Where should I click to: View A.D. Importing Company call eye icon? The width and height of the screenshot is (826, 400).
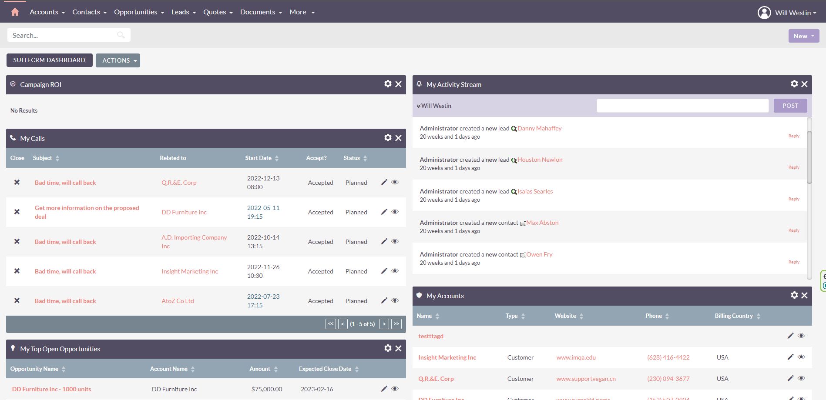coord(395,241)
